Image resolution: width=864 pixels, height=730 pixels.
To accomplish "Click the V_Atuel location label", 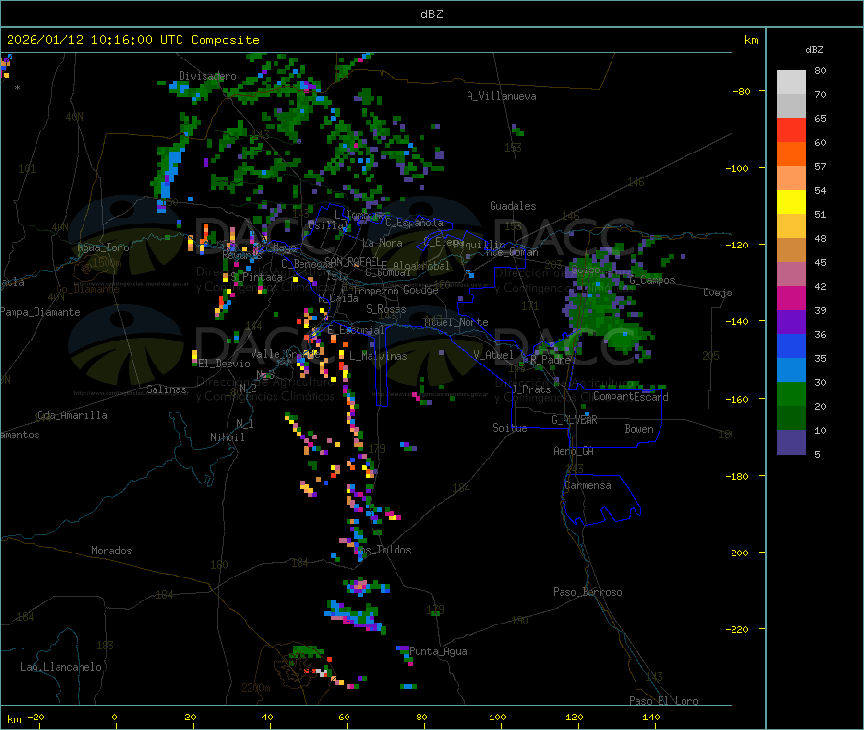I will [x=493, y=355].
